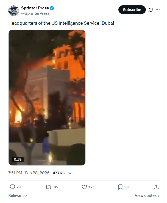167x203 pixels.
Task: Click the 7:51 PM Feb 28 timestamp
Action: (x=29, y=173)
